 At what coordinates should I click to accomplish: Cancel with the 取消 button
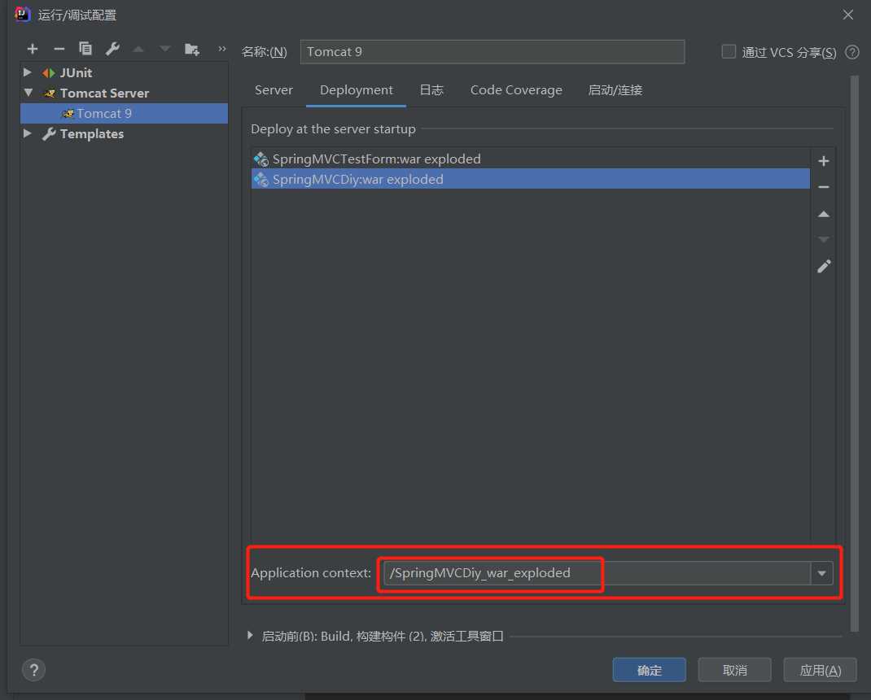(x=734, y=670)
